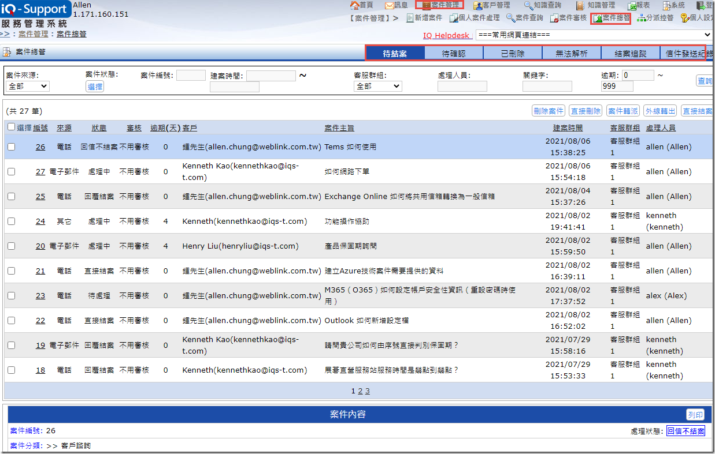Tick checkbox for case 27
This screenshot has height=454, width=715.
tap(11, 172)
